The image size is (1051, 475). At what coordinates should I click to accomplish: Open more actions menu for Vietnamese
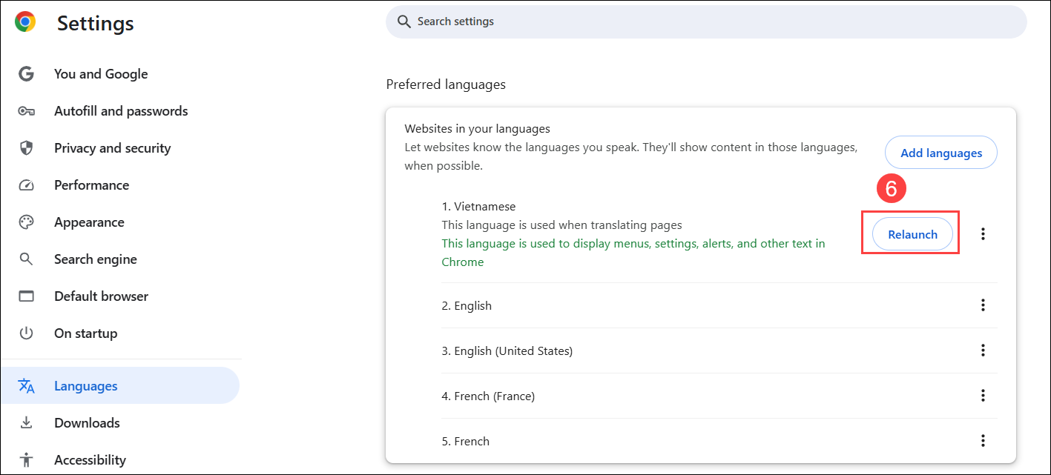pyautogui.click(x=983, y=234)
